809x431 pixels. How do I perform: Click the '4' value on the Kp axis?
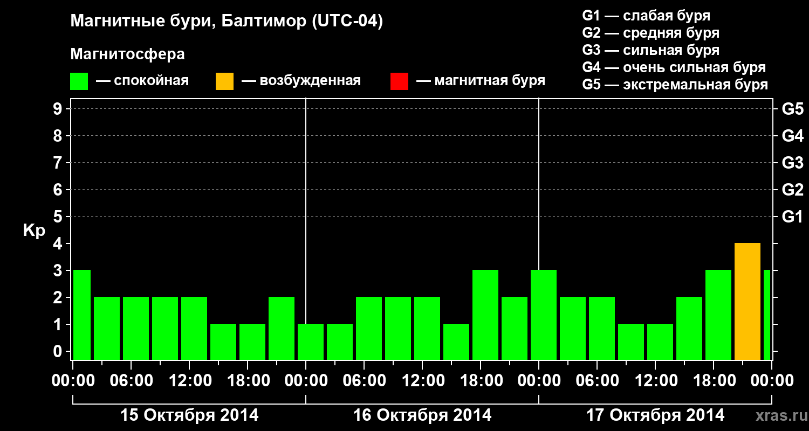pos(59,244)
